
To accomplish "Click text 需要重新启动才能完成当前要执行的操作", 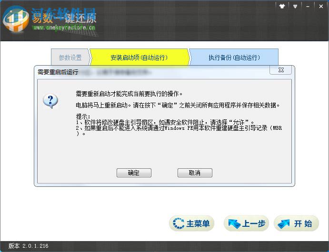I will [x=129, y=94].
